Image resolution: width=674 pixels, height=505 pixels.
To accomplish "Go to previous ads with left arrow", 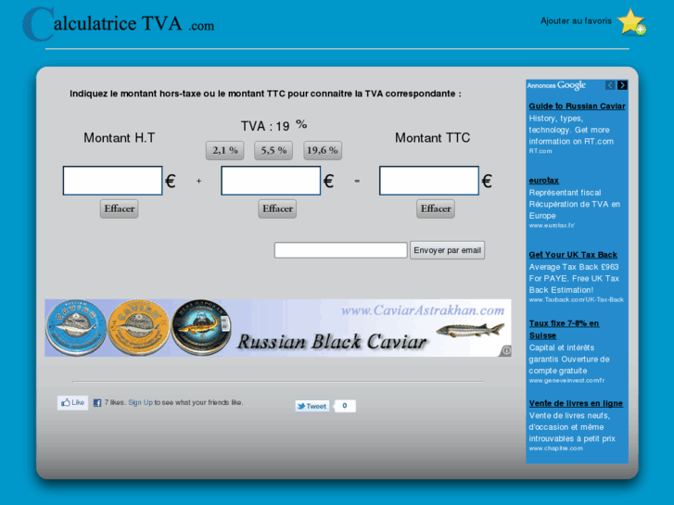I will (x=610, y=85).
